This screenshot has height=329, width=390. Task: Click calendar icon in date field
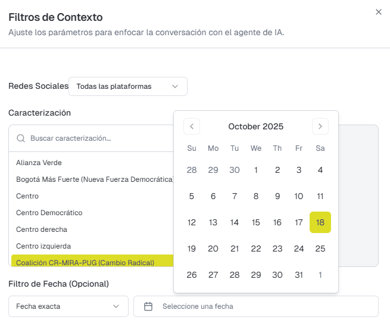149,306
